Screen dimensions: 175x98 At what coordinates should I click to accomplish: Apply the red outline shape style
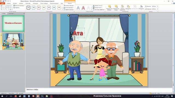39,8
